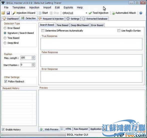Choose Time Based detection radio
This screenshot has height=138, width=147.
point(5,38)
